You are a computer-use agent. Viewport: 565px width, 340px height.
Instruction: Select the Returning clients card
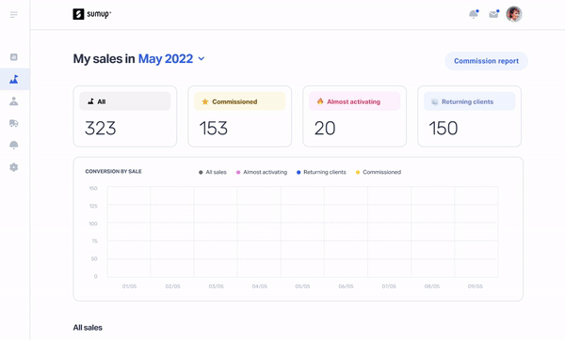(469, 116)
